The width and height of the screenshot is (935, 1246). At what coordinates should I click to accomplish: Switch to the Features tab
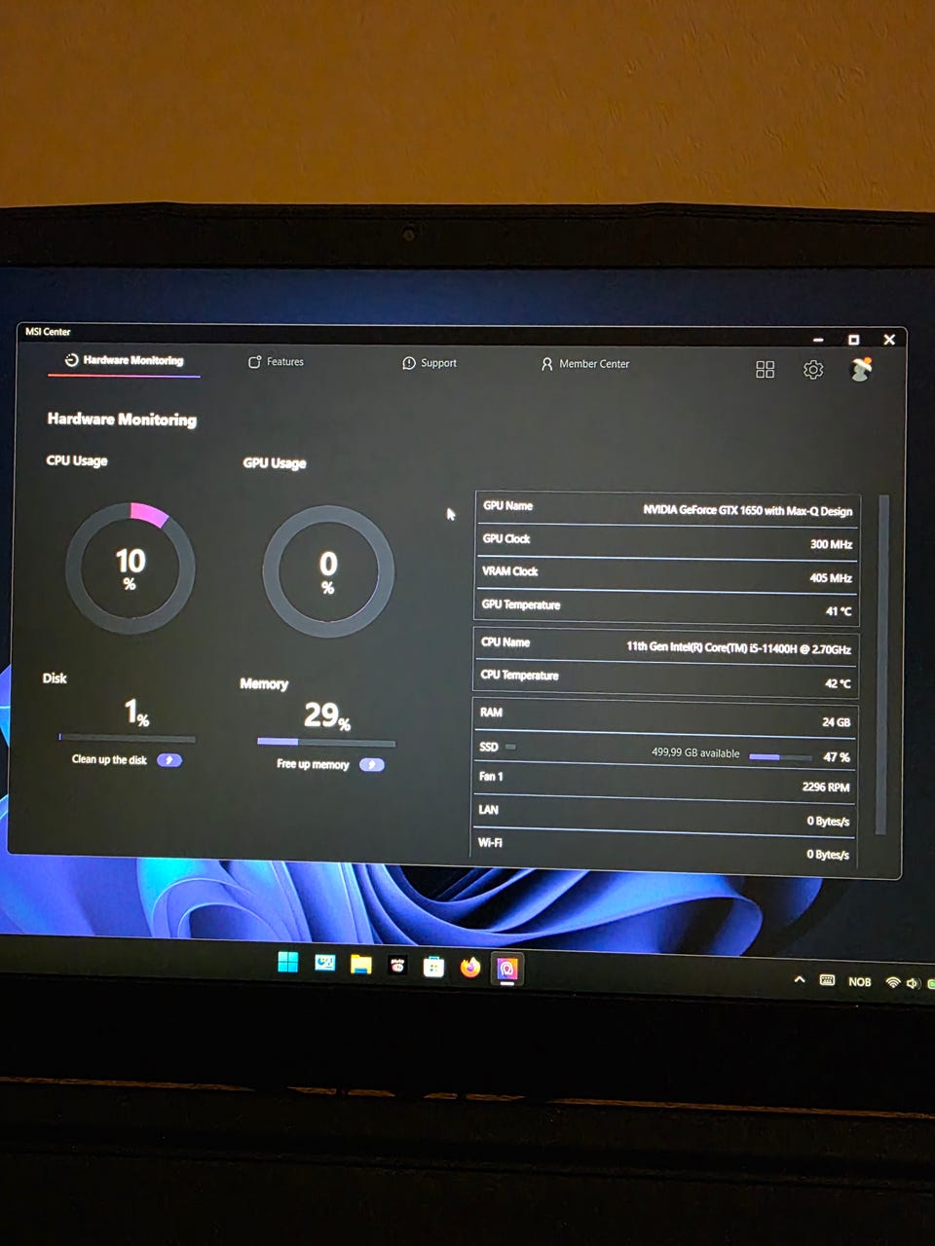coord(276,362)
